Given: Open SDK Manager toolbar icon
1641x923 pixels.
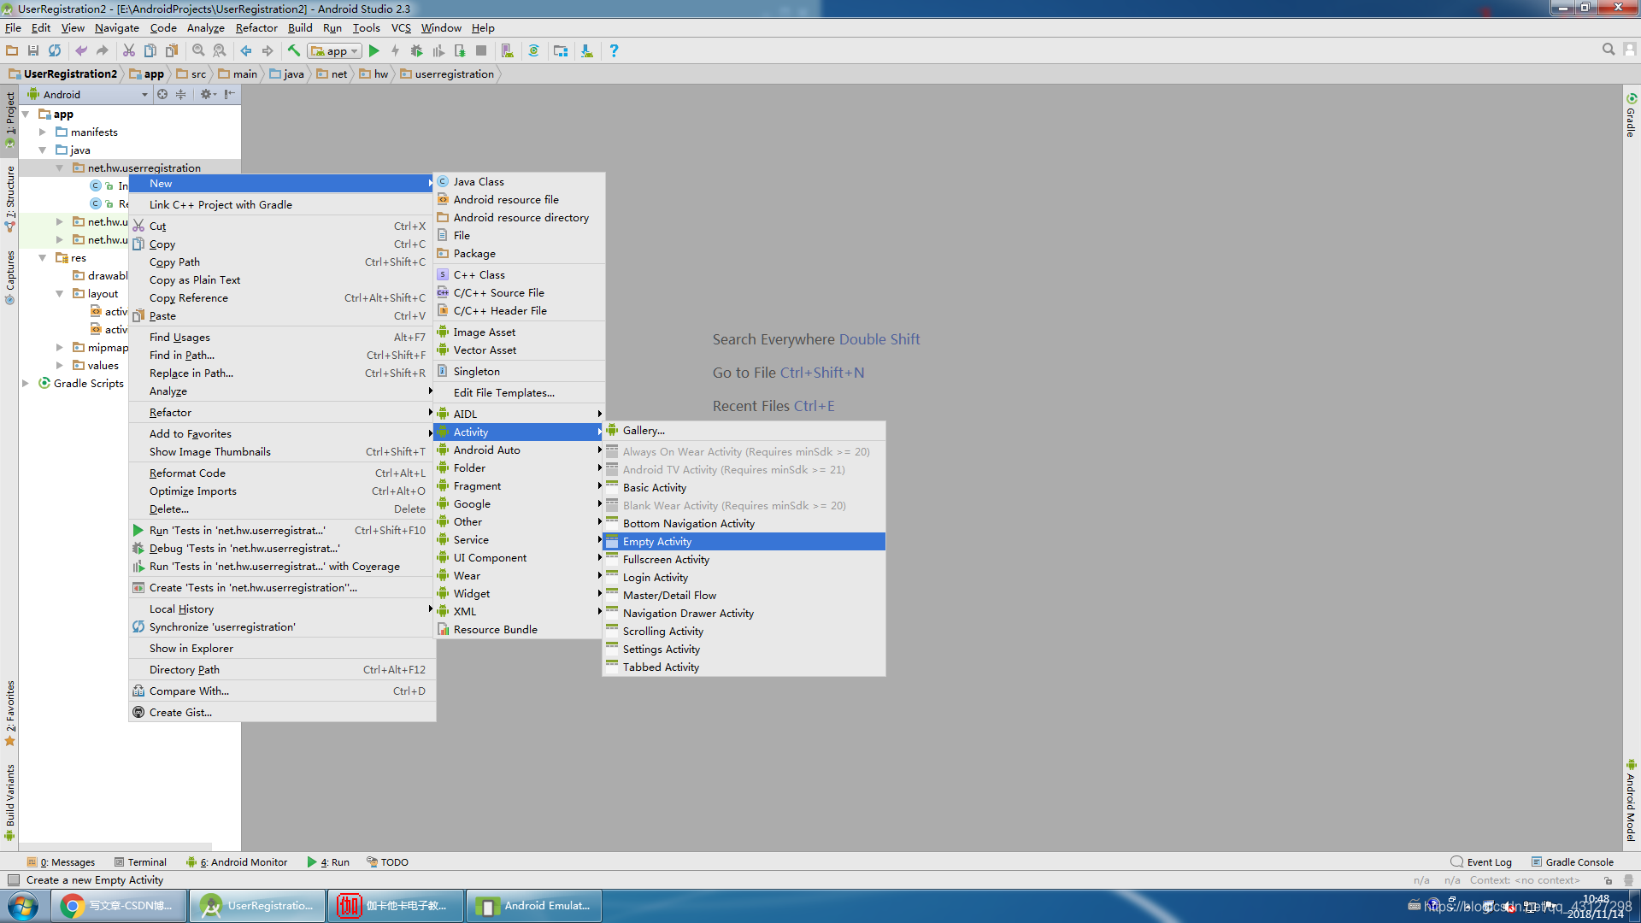Looking at the screenshot, I should click(587, 50).
